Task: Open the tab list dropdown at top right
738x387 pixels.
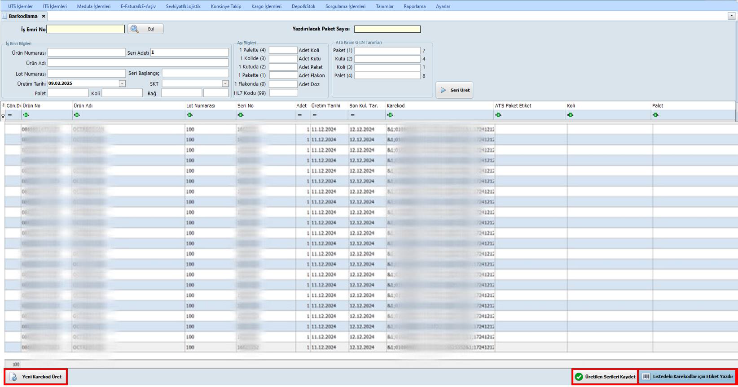Action: [x=731, y=16]
